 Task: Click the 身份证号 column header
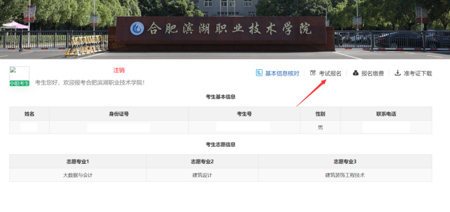pos(119,114)
